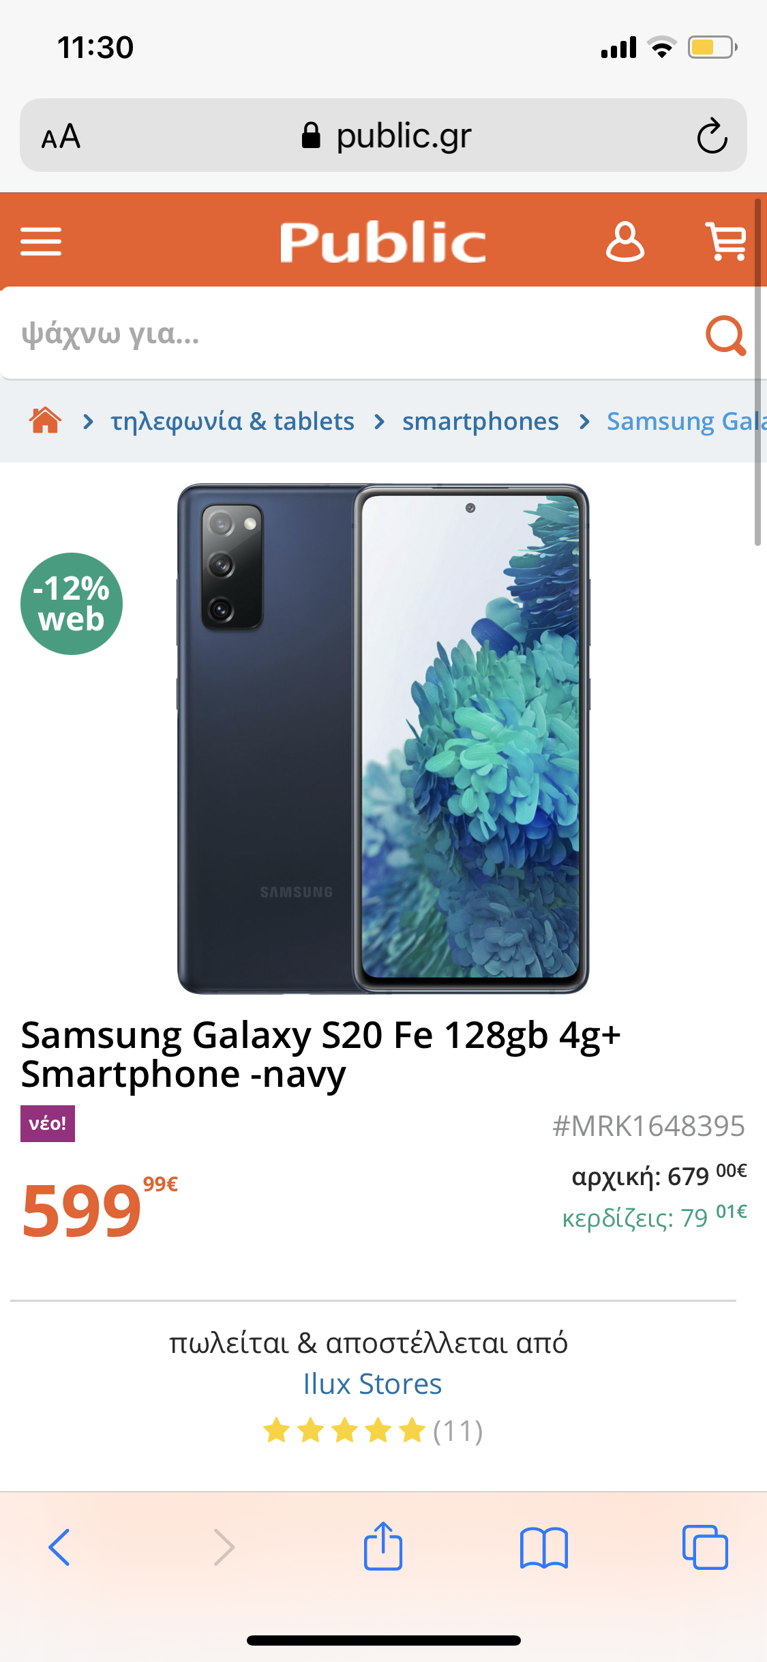
Task: Open smartphones breadcrumb category
Action: [480, 421]
